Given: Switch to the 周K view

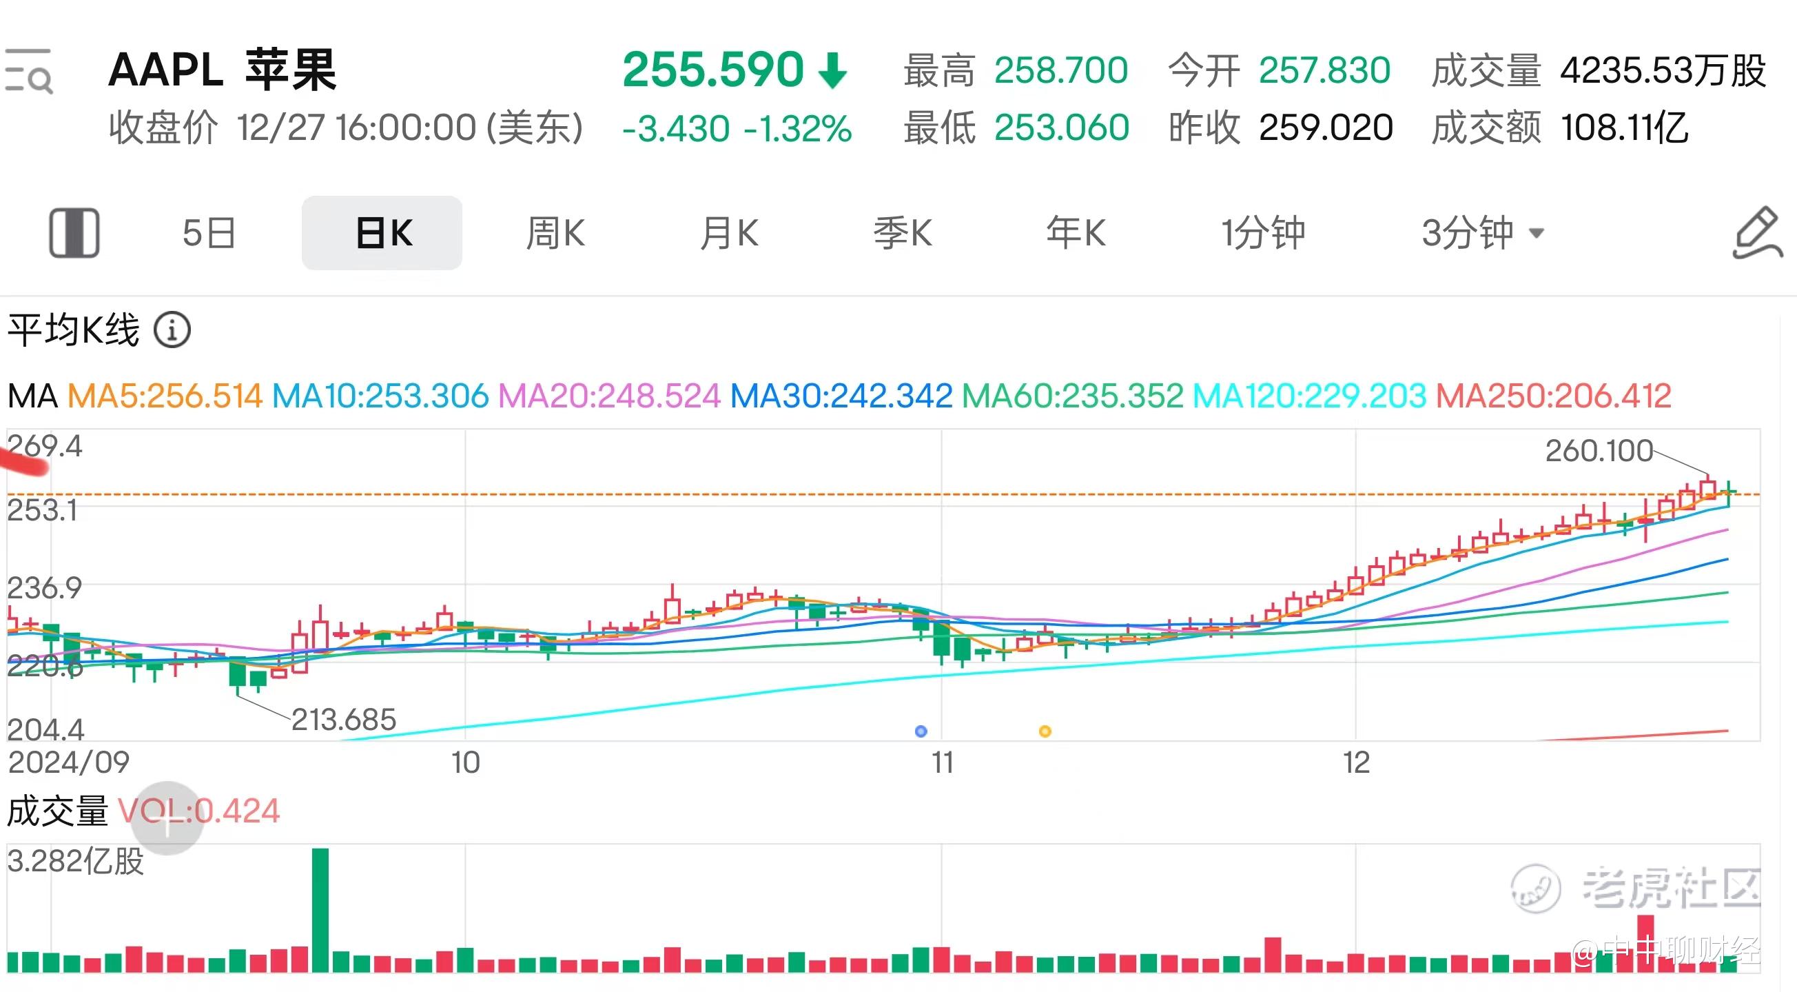Looking at the screenshot, I should click(555, 233).
